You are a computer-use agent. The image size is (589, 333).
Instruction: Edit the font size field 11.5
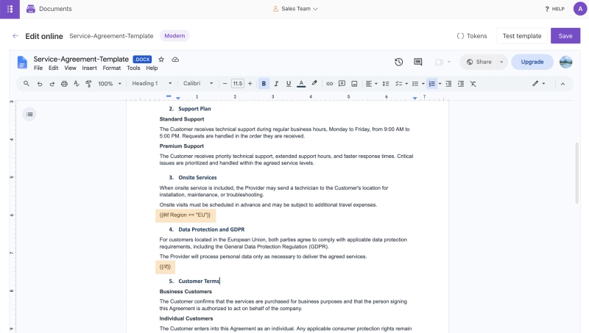coord(237,84)
